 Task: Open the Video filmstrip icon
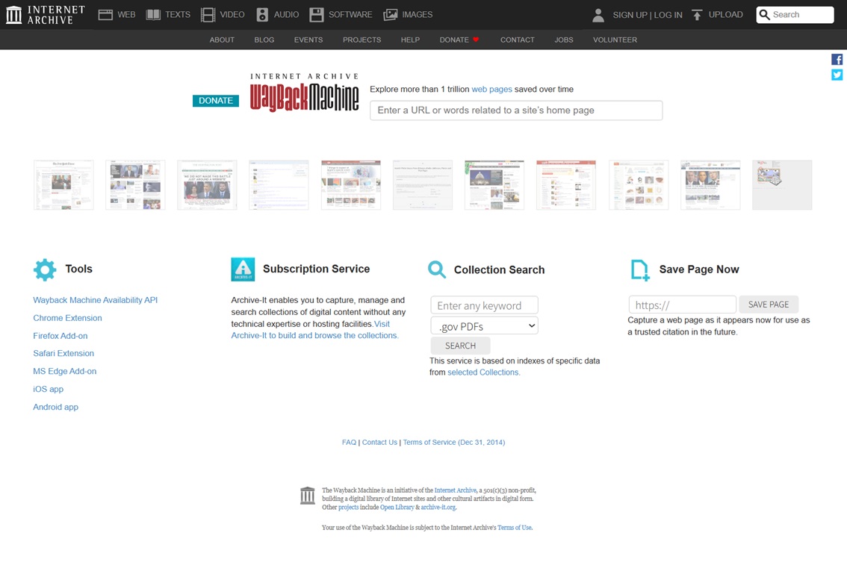coord(208,14)
